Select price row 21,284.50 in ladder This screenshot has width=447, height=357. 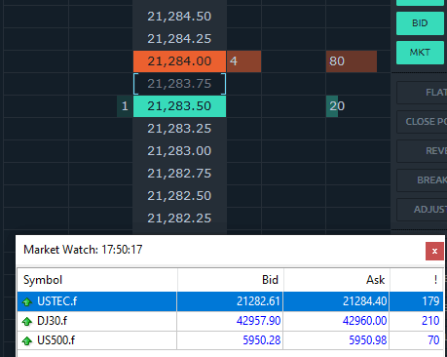coord(179,17)
